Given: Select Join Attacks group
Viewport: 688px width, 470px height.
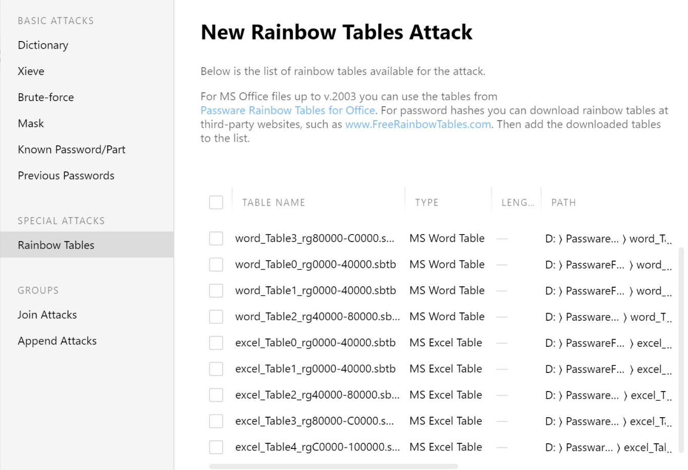Looking at the screenshot, I should point(47,315).
